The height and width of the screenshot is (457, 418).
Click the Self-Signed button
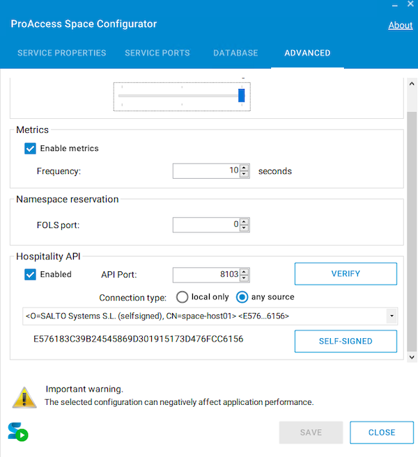(346, 341)
